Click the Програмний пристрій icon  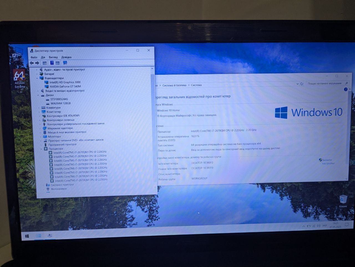(x=45, y=145)
